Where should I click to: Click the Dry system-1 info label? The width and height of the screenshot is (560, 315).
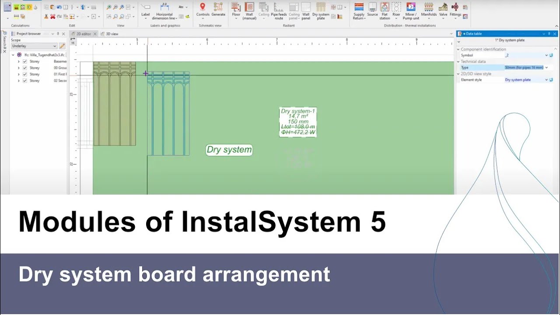pyautogui.click(x=298, y=122)
